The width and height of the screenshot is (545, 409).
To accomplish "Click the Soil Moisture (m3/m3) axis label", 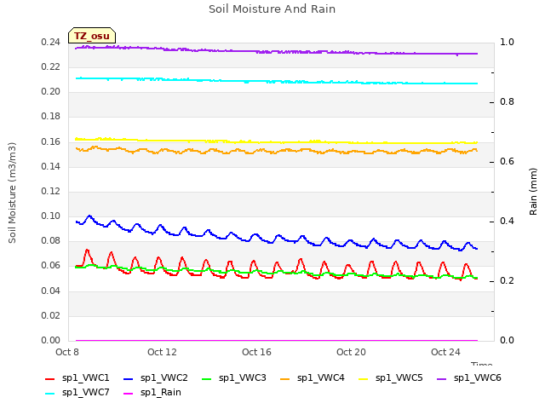I will coord(12,193).
